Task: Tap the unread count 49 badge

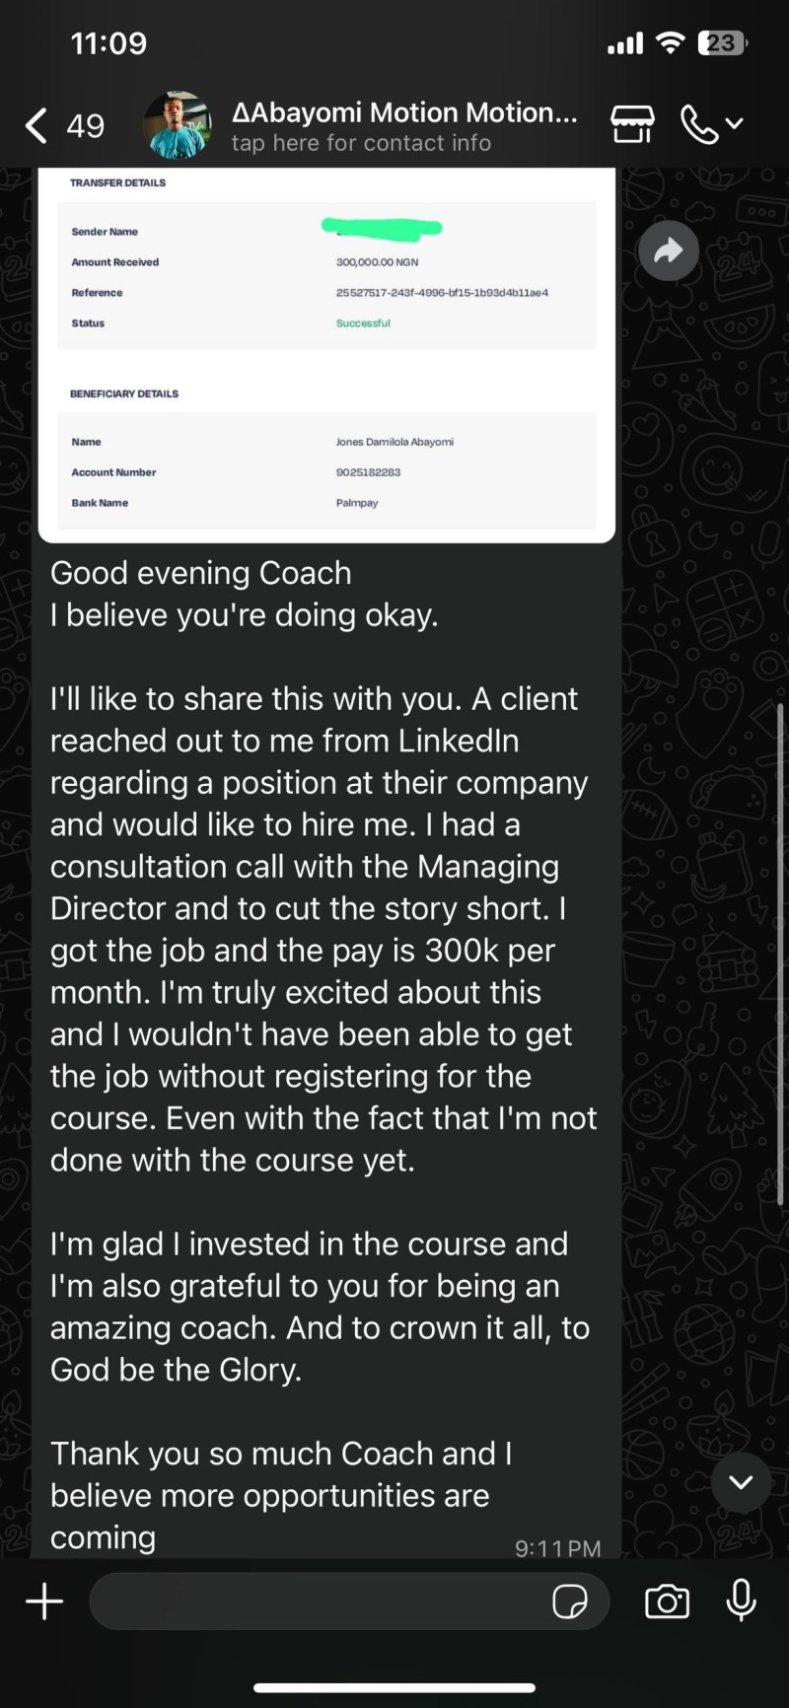Action: 86,125
